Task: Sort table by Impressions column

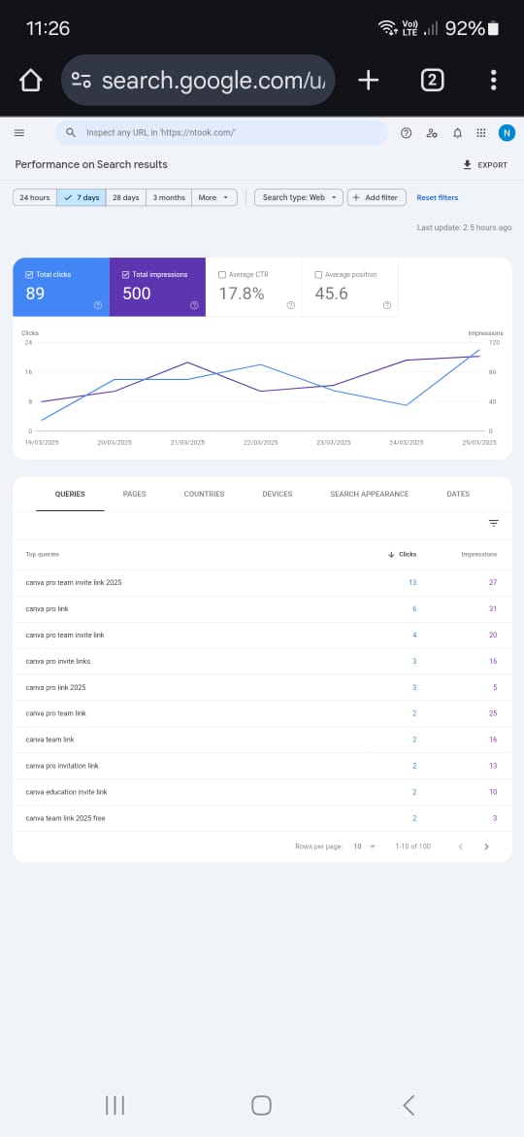Action: (x=479, y=554)
